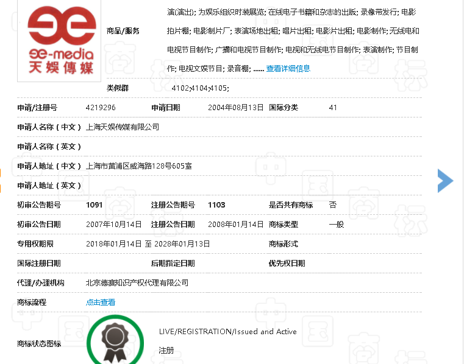Select the applicant name 上海天娱传媒有限公司

[123, 127]
